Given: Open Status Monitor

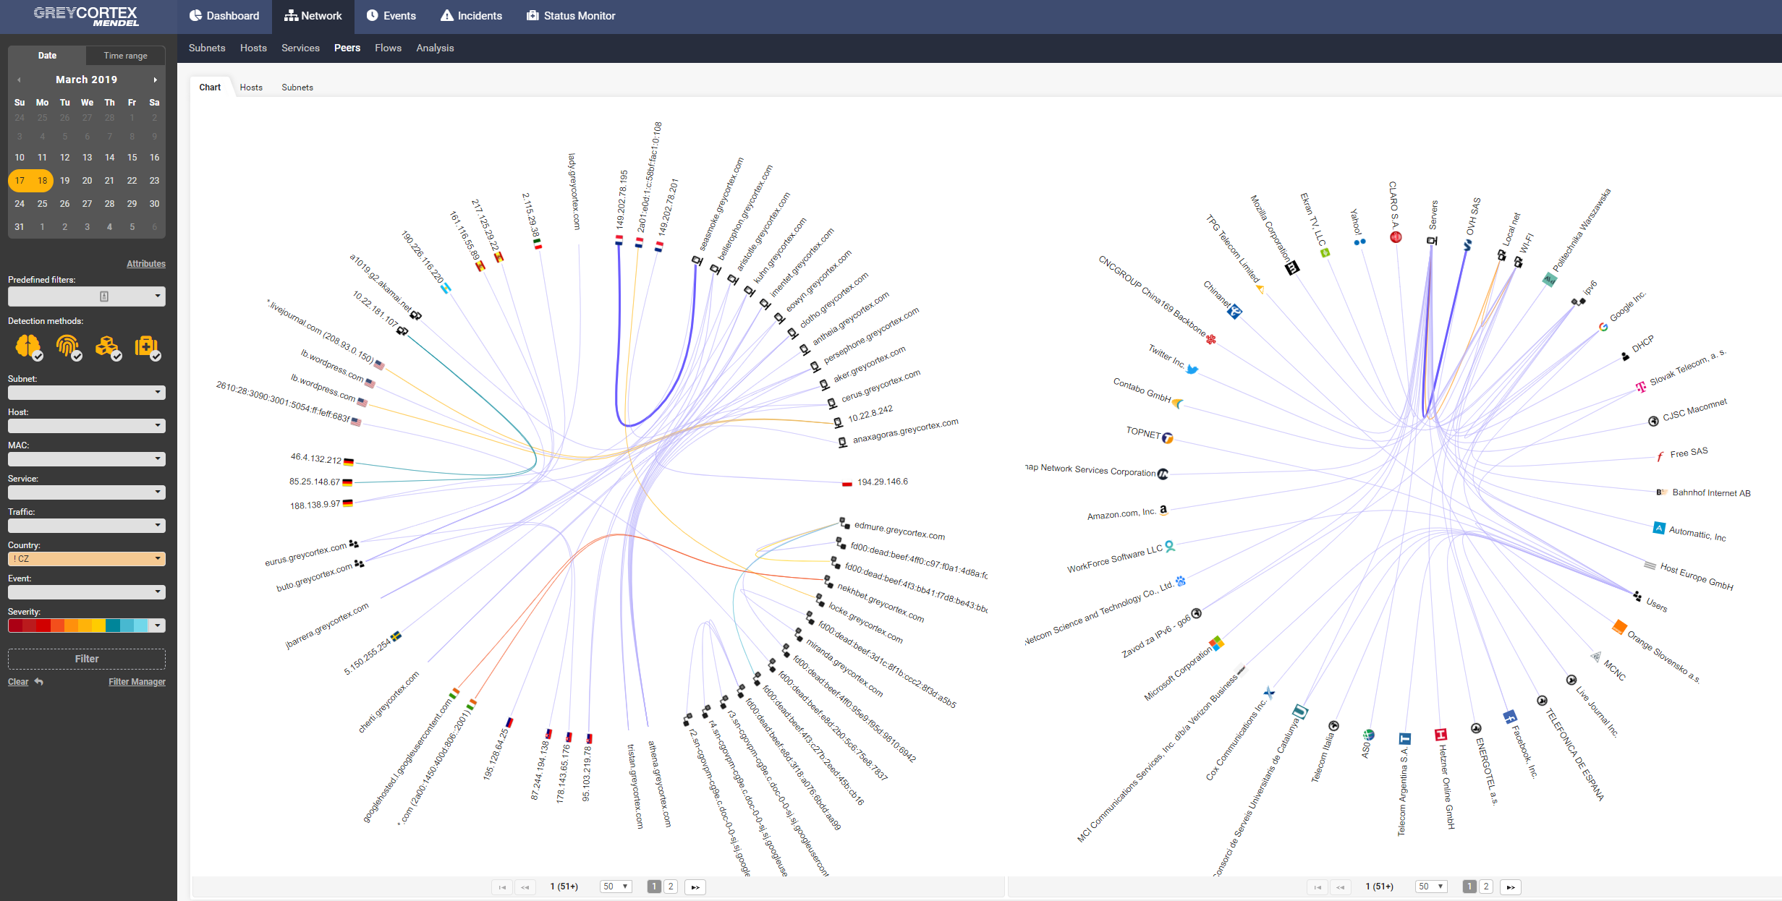Looking at the screenshot, I should tap(571, 16).
